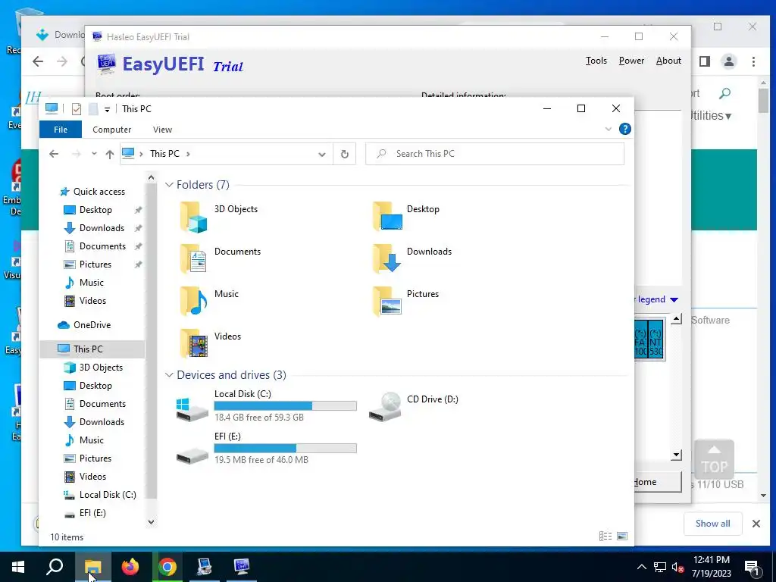The width and height of the screenshot is (776, 582).
Task: Open the Documents folder in Folders group
Action: click(x=193, y=258)
